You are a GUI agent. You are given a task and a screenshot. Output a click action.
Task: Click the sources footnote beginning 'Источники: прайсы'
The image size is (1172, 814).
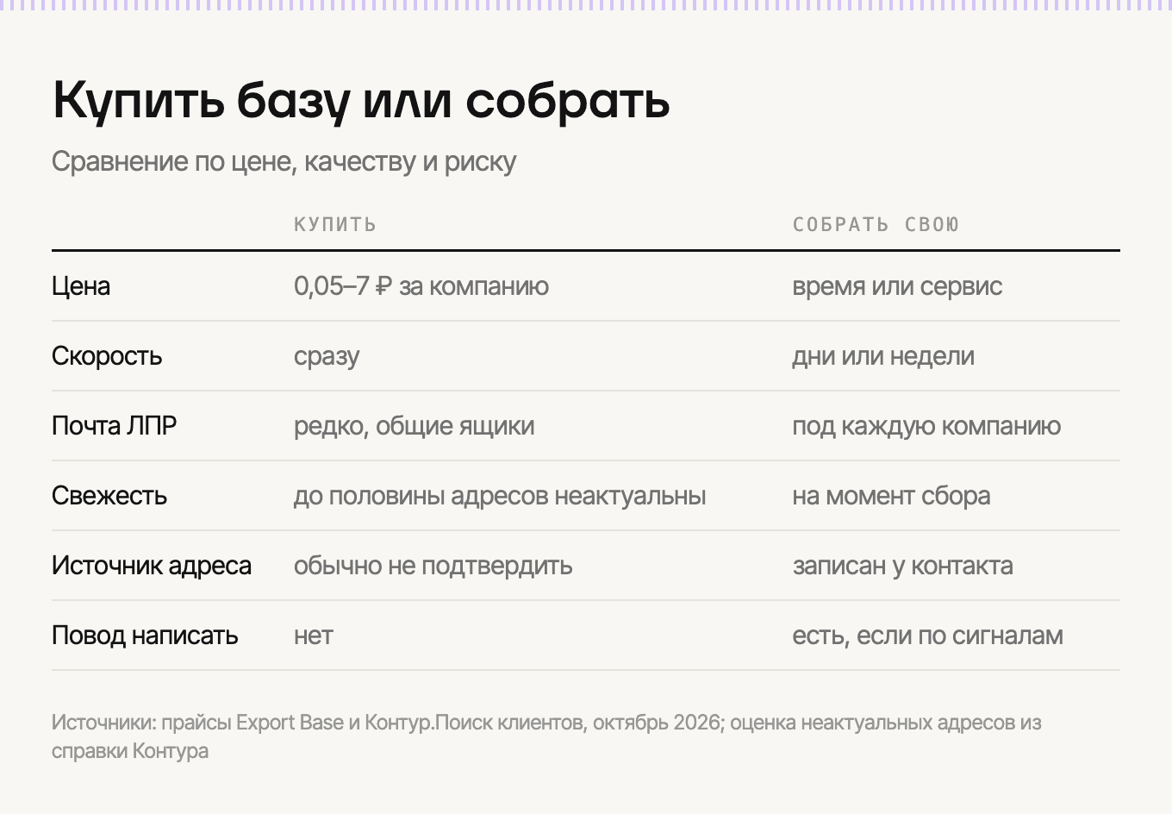(x=546, y=736)
